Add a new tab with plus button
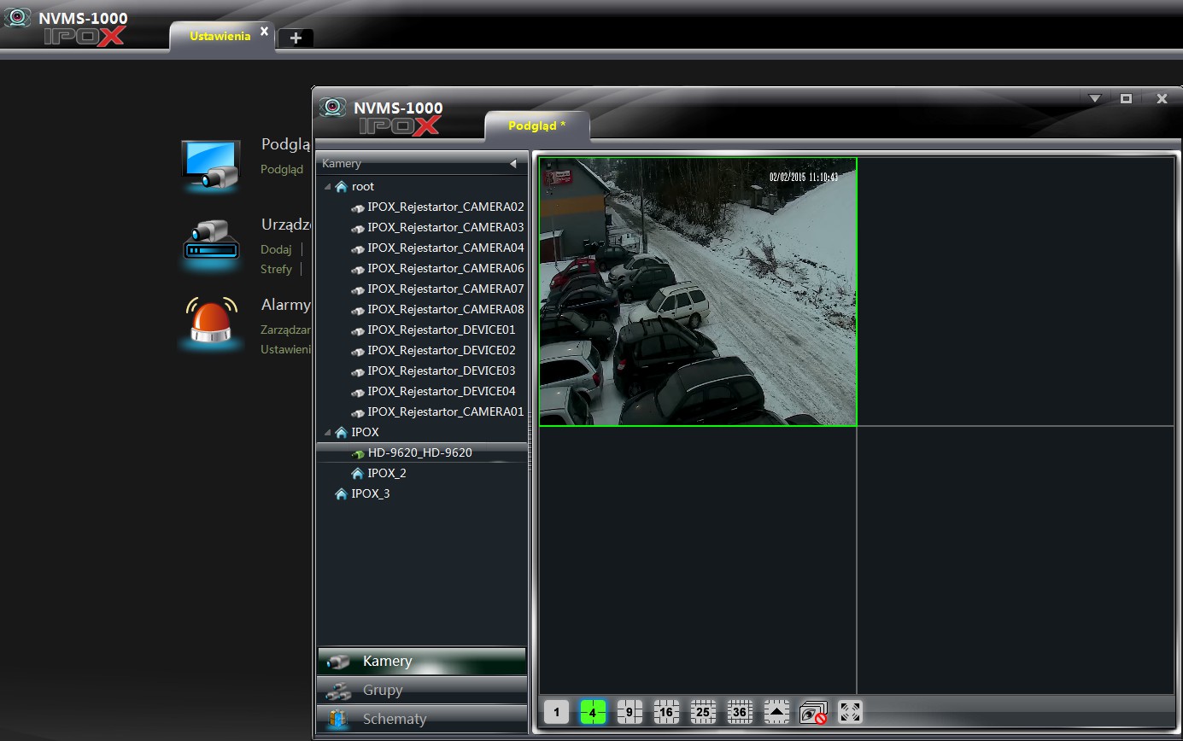The height and width of the screenshot is (741, 1183). [296, 38]
